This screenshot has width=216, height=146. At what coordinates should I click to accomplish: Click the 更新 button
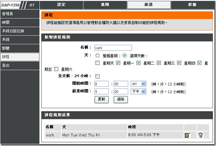(x=101, y=100)
